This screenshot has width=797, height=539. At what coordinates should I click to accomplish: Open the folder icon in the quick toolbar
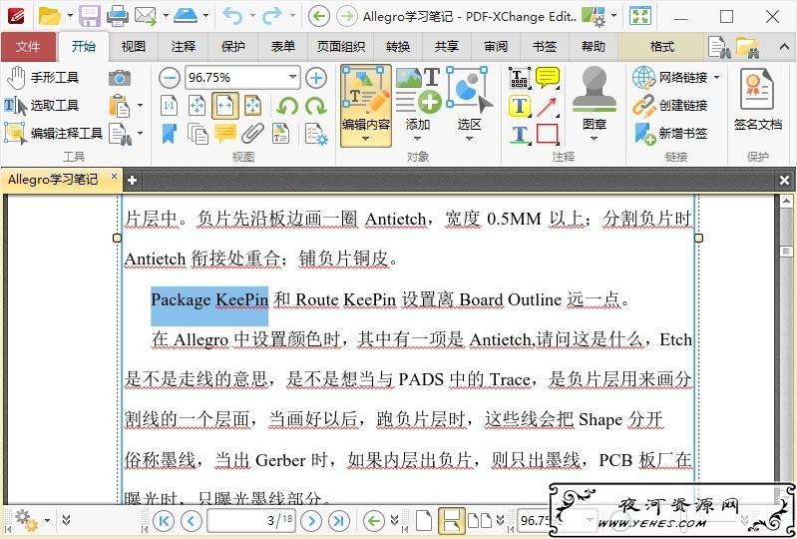49,16
